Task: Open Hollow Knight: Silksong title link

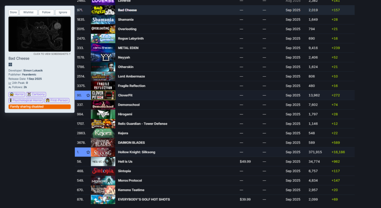Action: [x=137, y=152]
